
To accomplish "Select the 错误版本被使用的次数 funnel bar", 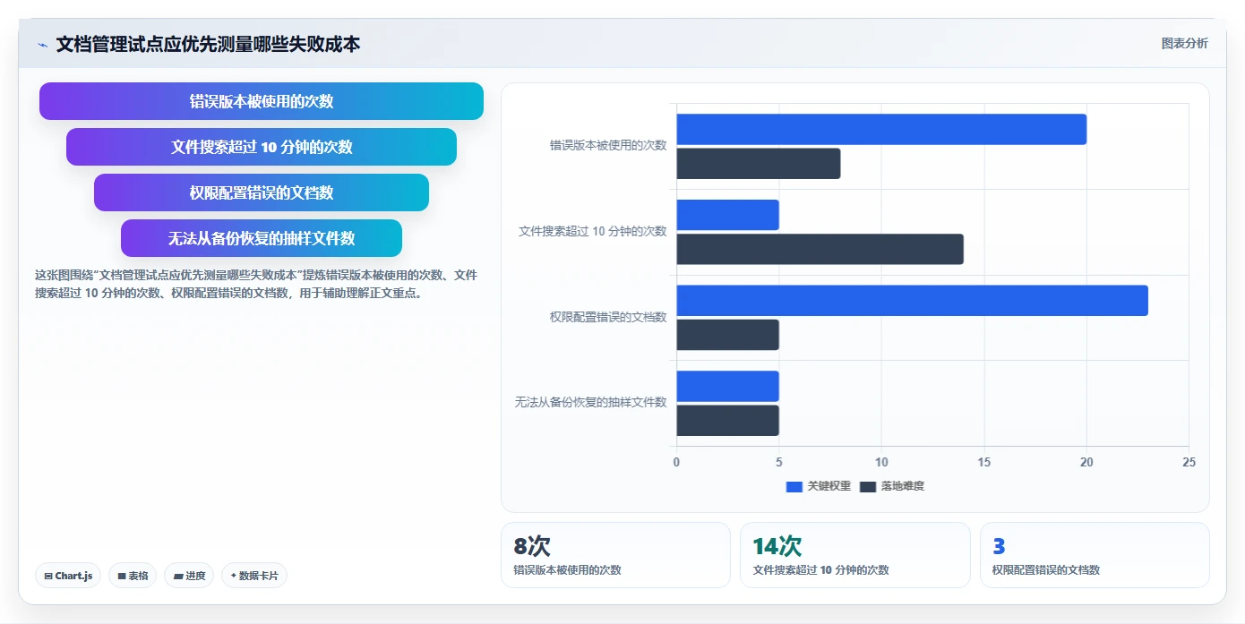I will (x=262, y=101).
